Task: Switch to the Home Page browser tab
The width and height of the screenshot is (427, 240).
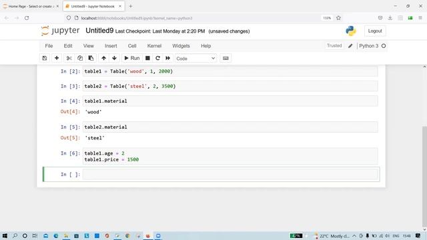Action: [31, 6]
